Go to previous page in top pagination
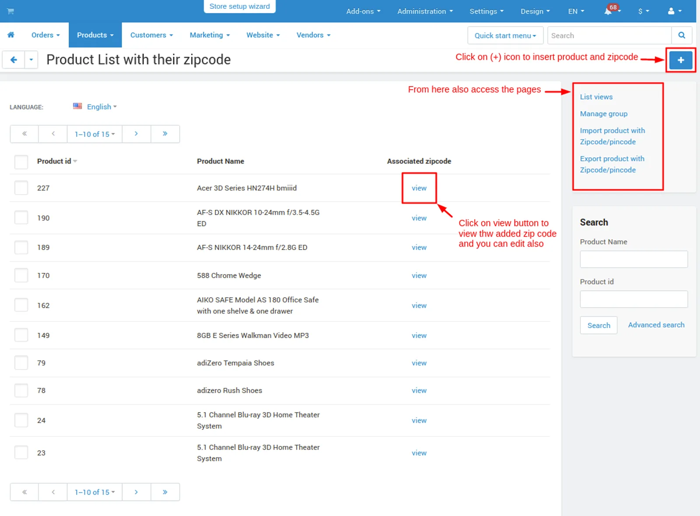 pos(53,134)
